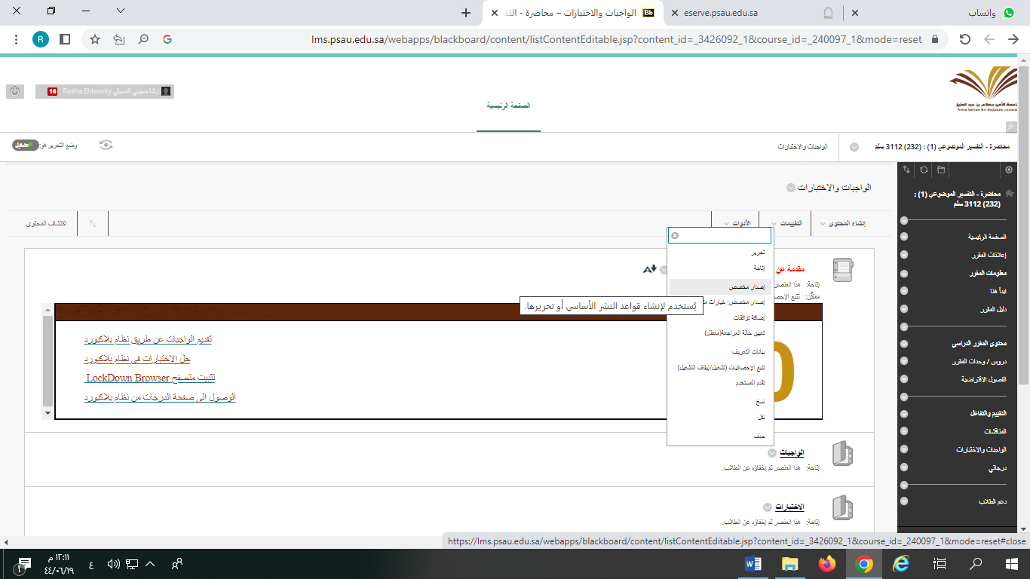Select نقل (Move) in context menu

[x=762, y=417]
